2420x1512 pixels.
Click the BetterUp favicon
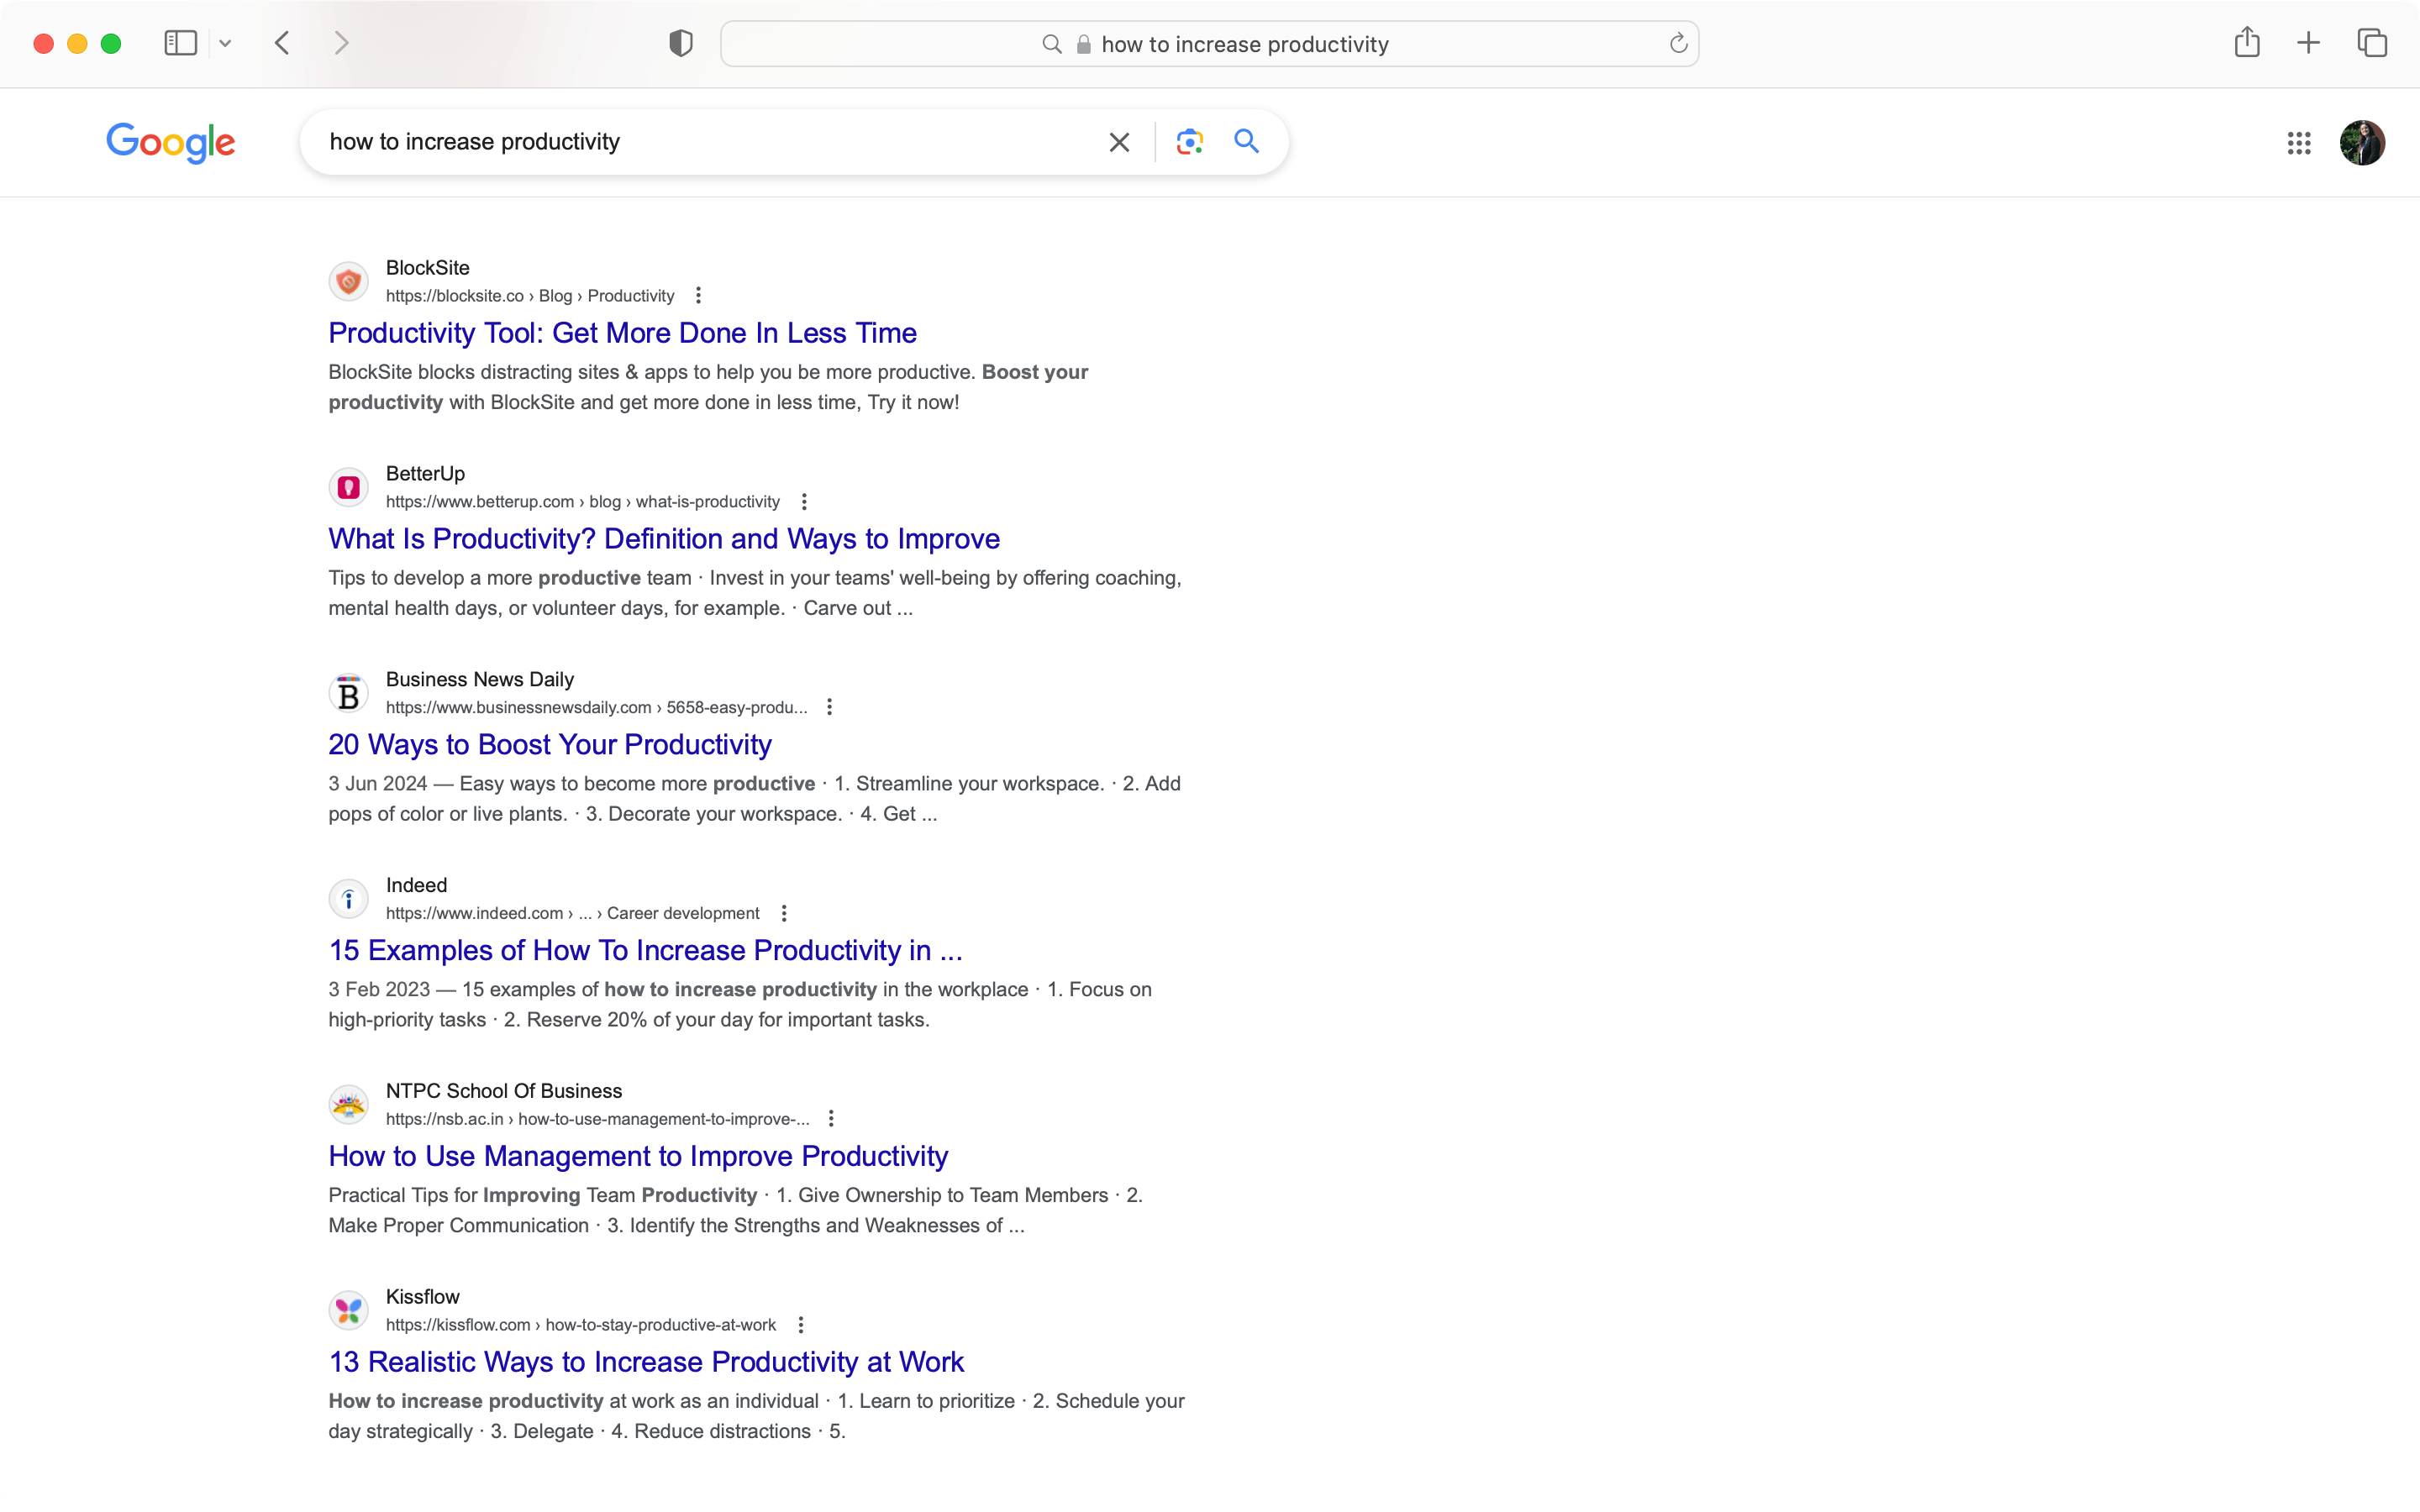[x=348, y=488]
